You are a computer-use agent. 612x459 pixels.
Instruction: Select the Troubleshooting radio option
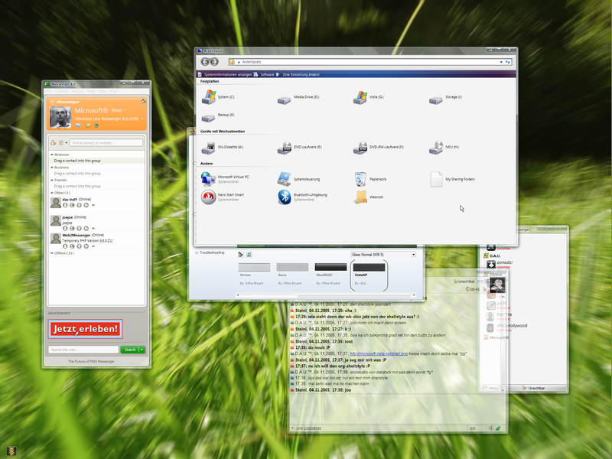tap(197, 252)
